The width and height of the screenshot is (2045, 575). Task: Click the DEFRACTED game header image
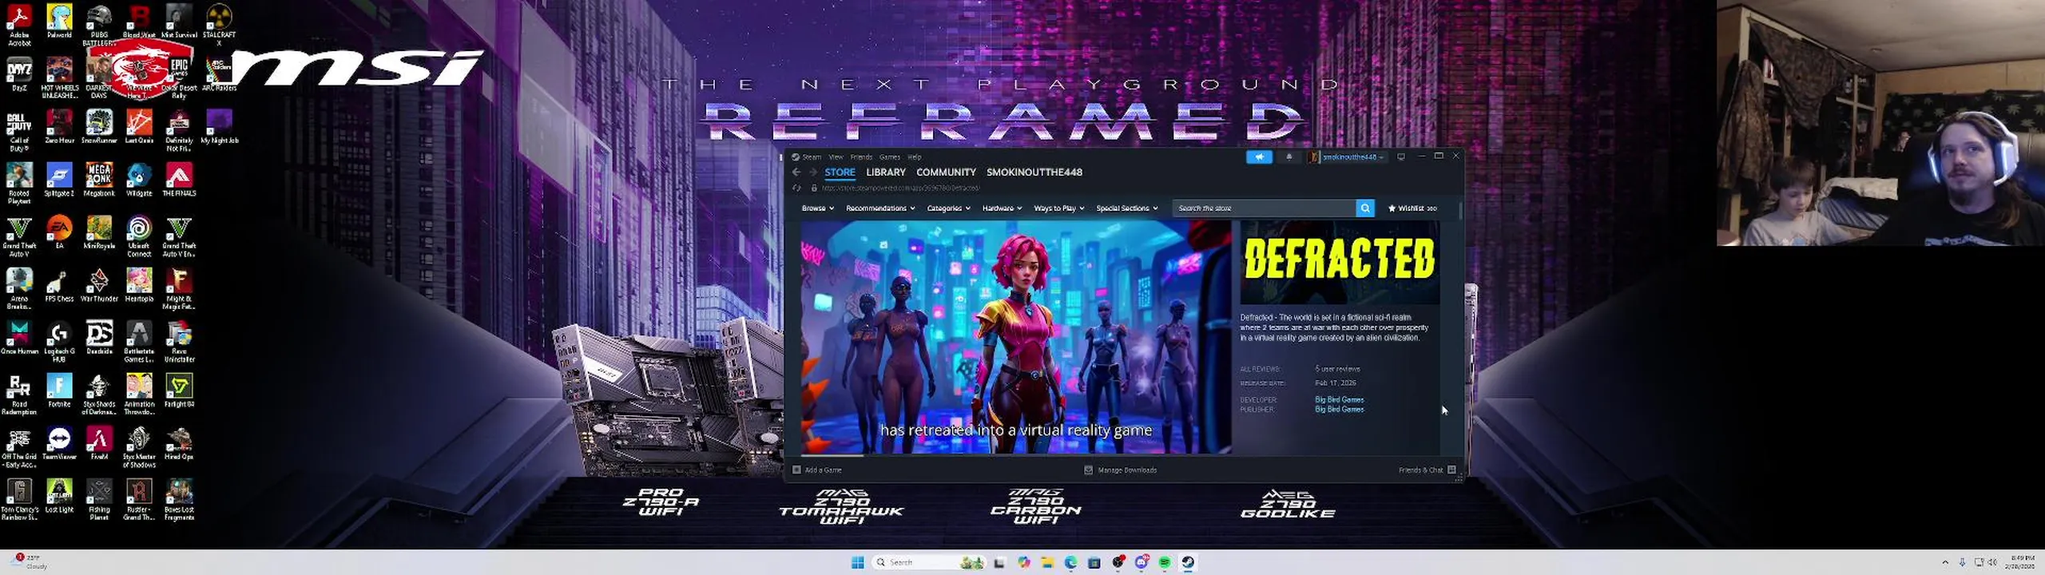coord(1340,263)
